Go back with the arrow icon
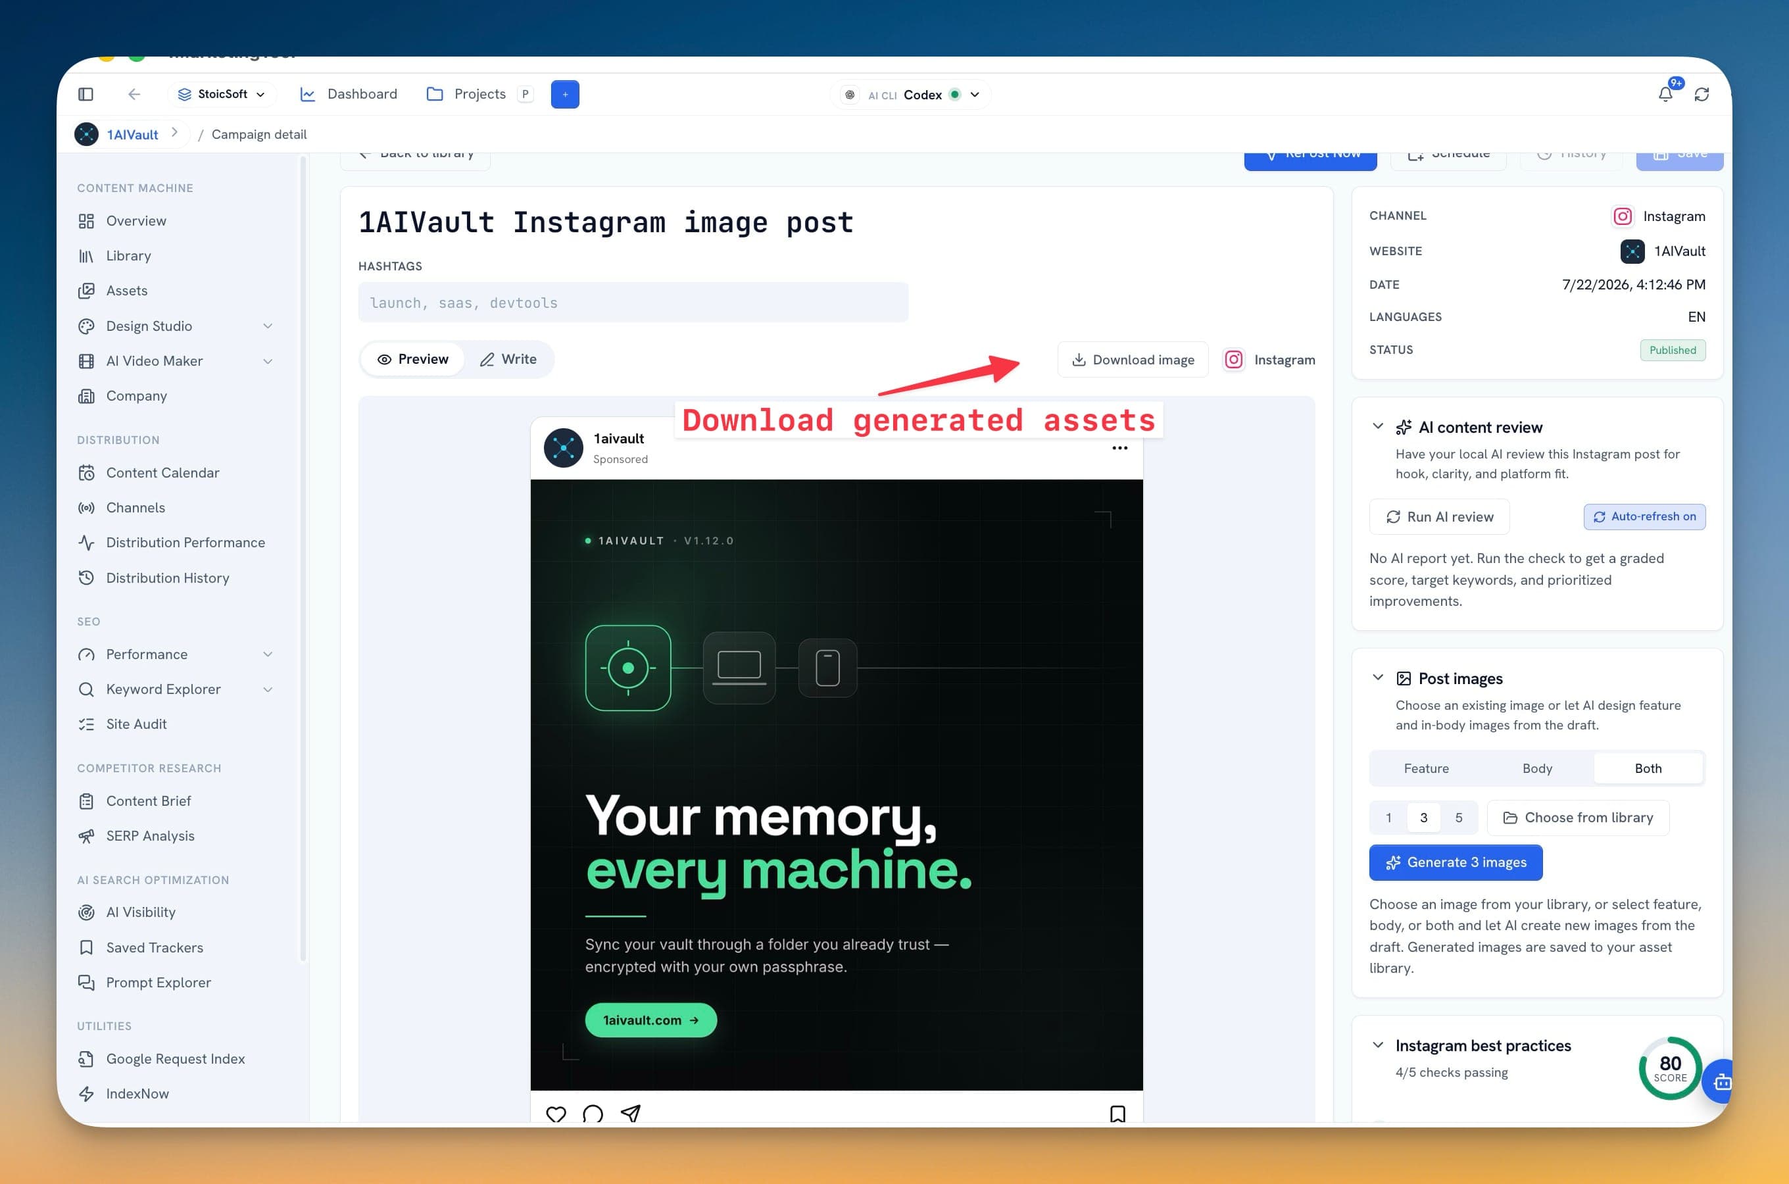Screen dimensions: 1789x1184 (134, 94)
